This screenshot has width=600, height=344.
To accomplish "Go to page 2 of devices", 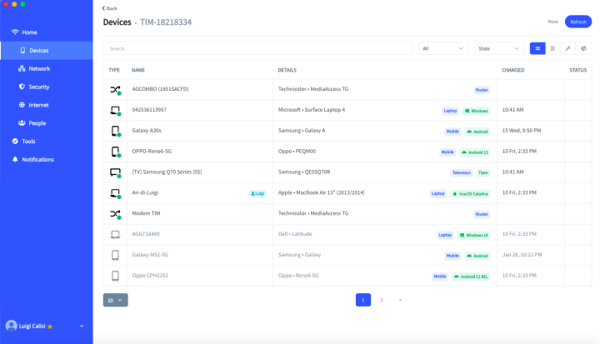I will 382,300.
